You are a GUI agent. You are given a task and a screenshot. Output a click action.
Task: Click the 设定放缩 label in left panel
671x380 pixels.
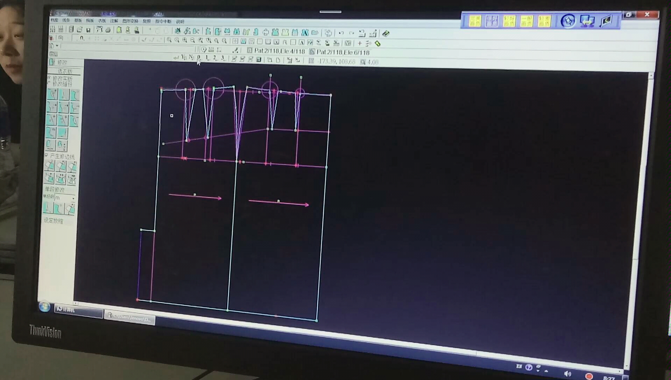coord(53,220)
